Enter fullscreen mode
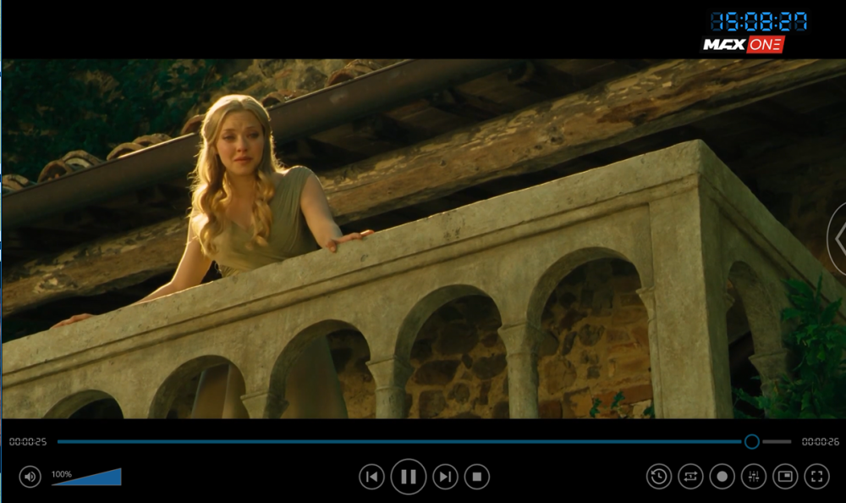The width and height of the screenshot is (846, 503). [817, 477]
